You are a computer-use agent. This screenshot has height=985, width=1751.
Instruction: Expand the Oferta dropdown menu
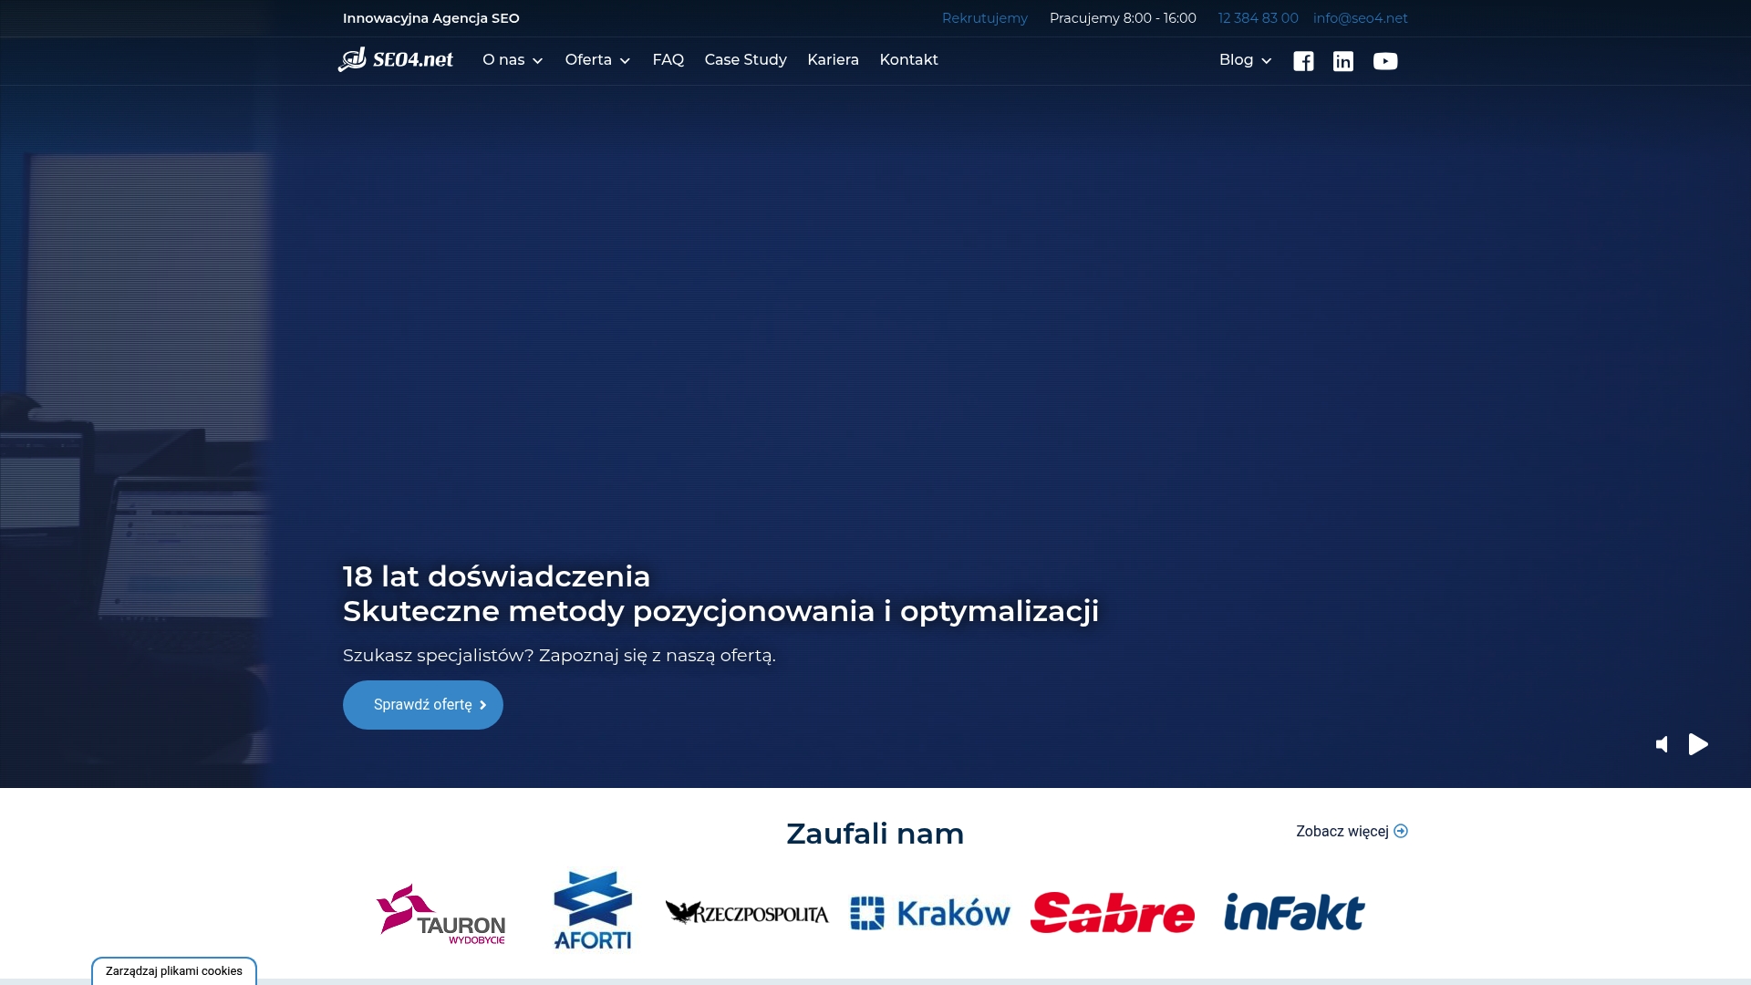click(597, 60)
